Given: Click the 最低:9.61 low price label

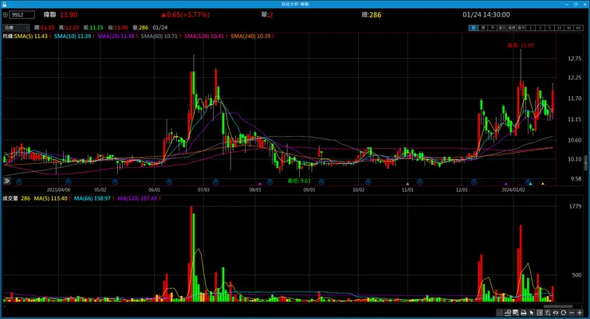Looking at the screenshot, I should 299,181.
